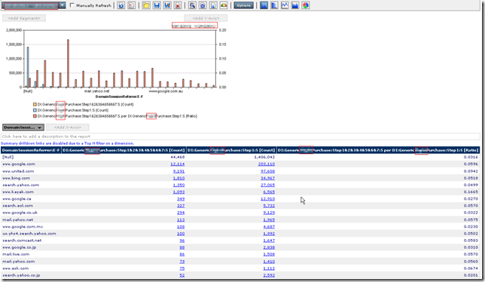The height and width of the screenshot is (282, 485).
Task: Open the 12,114 link for www.google.com
Action: coord(178,164)
